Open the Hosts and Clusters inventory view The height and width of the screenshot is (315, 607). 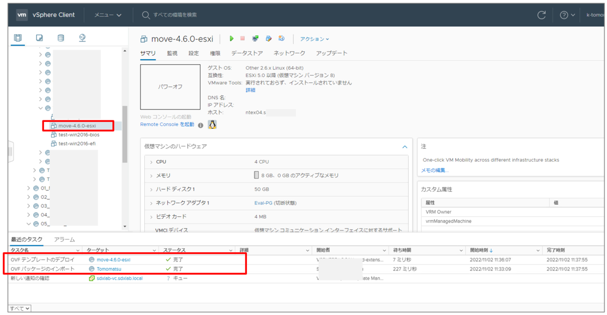click(18, 38)
